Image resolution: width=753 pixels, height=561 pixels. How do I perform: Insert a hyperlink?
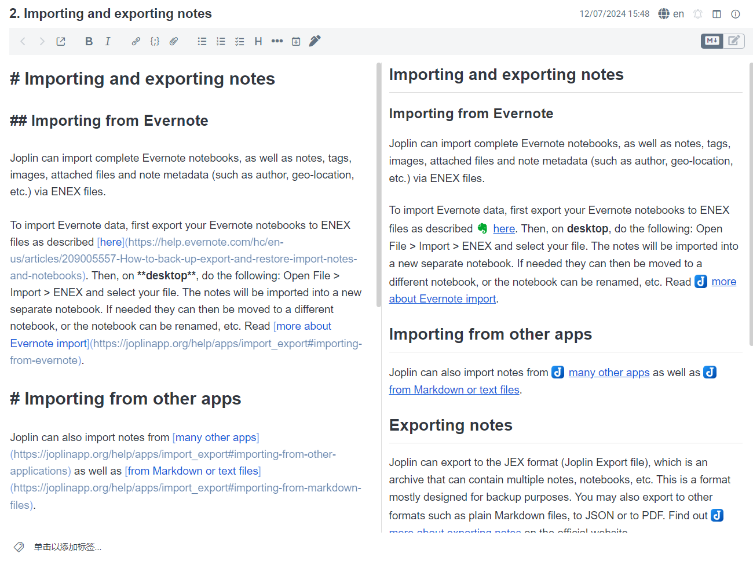[x=136, y=41]
